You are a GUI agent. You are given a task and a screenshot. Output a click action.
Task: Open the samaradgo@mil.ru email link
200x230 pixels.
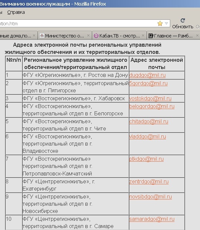pos(152,219)
